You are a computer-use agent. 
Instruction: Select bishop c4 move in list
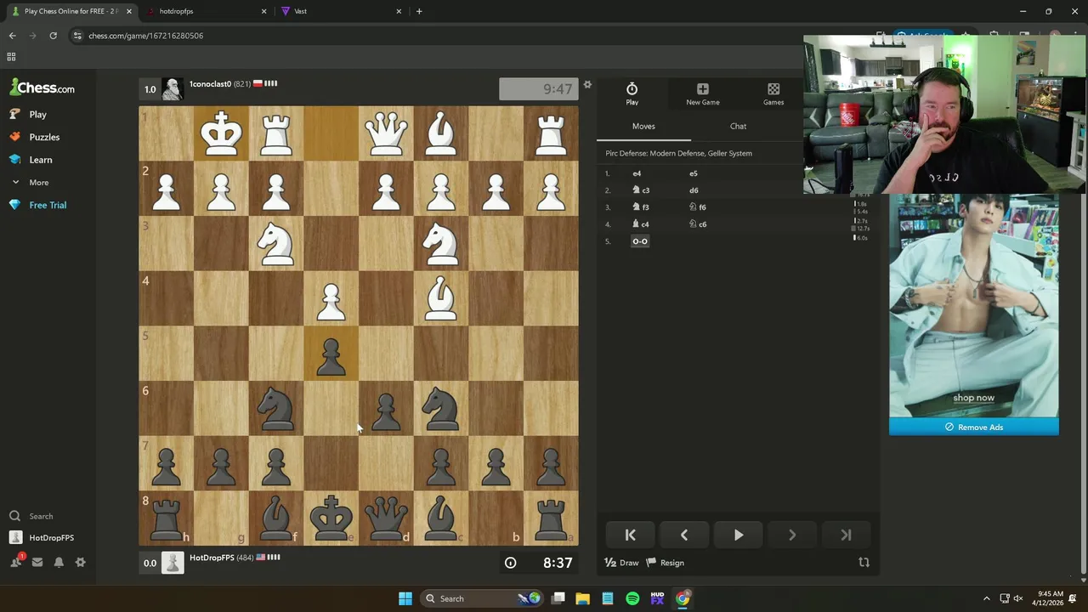tap(641, 224)
